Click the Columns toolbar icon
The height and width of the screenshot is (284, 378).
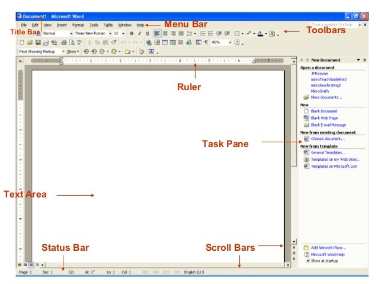coord(181,43)
